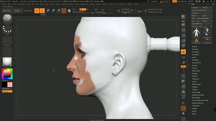Viewport: 216px width, 121px height.
Task: Toggle the orange Floor grid button
Action: (183, 52)
